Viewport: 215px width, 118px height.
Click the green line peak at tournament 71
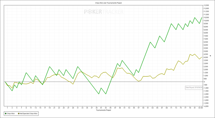tap(171, 24)
